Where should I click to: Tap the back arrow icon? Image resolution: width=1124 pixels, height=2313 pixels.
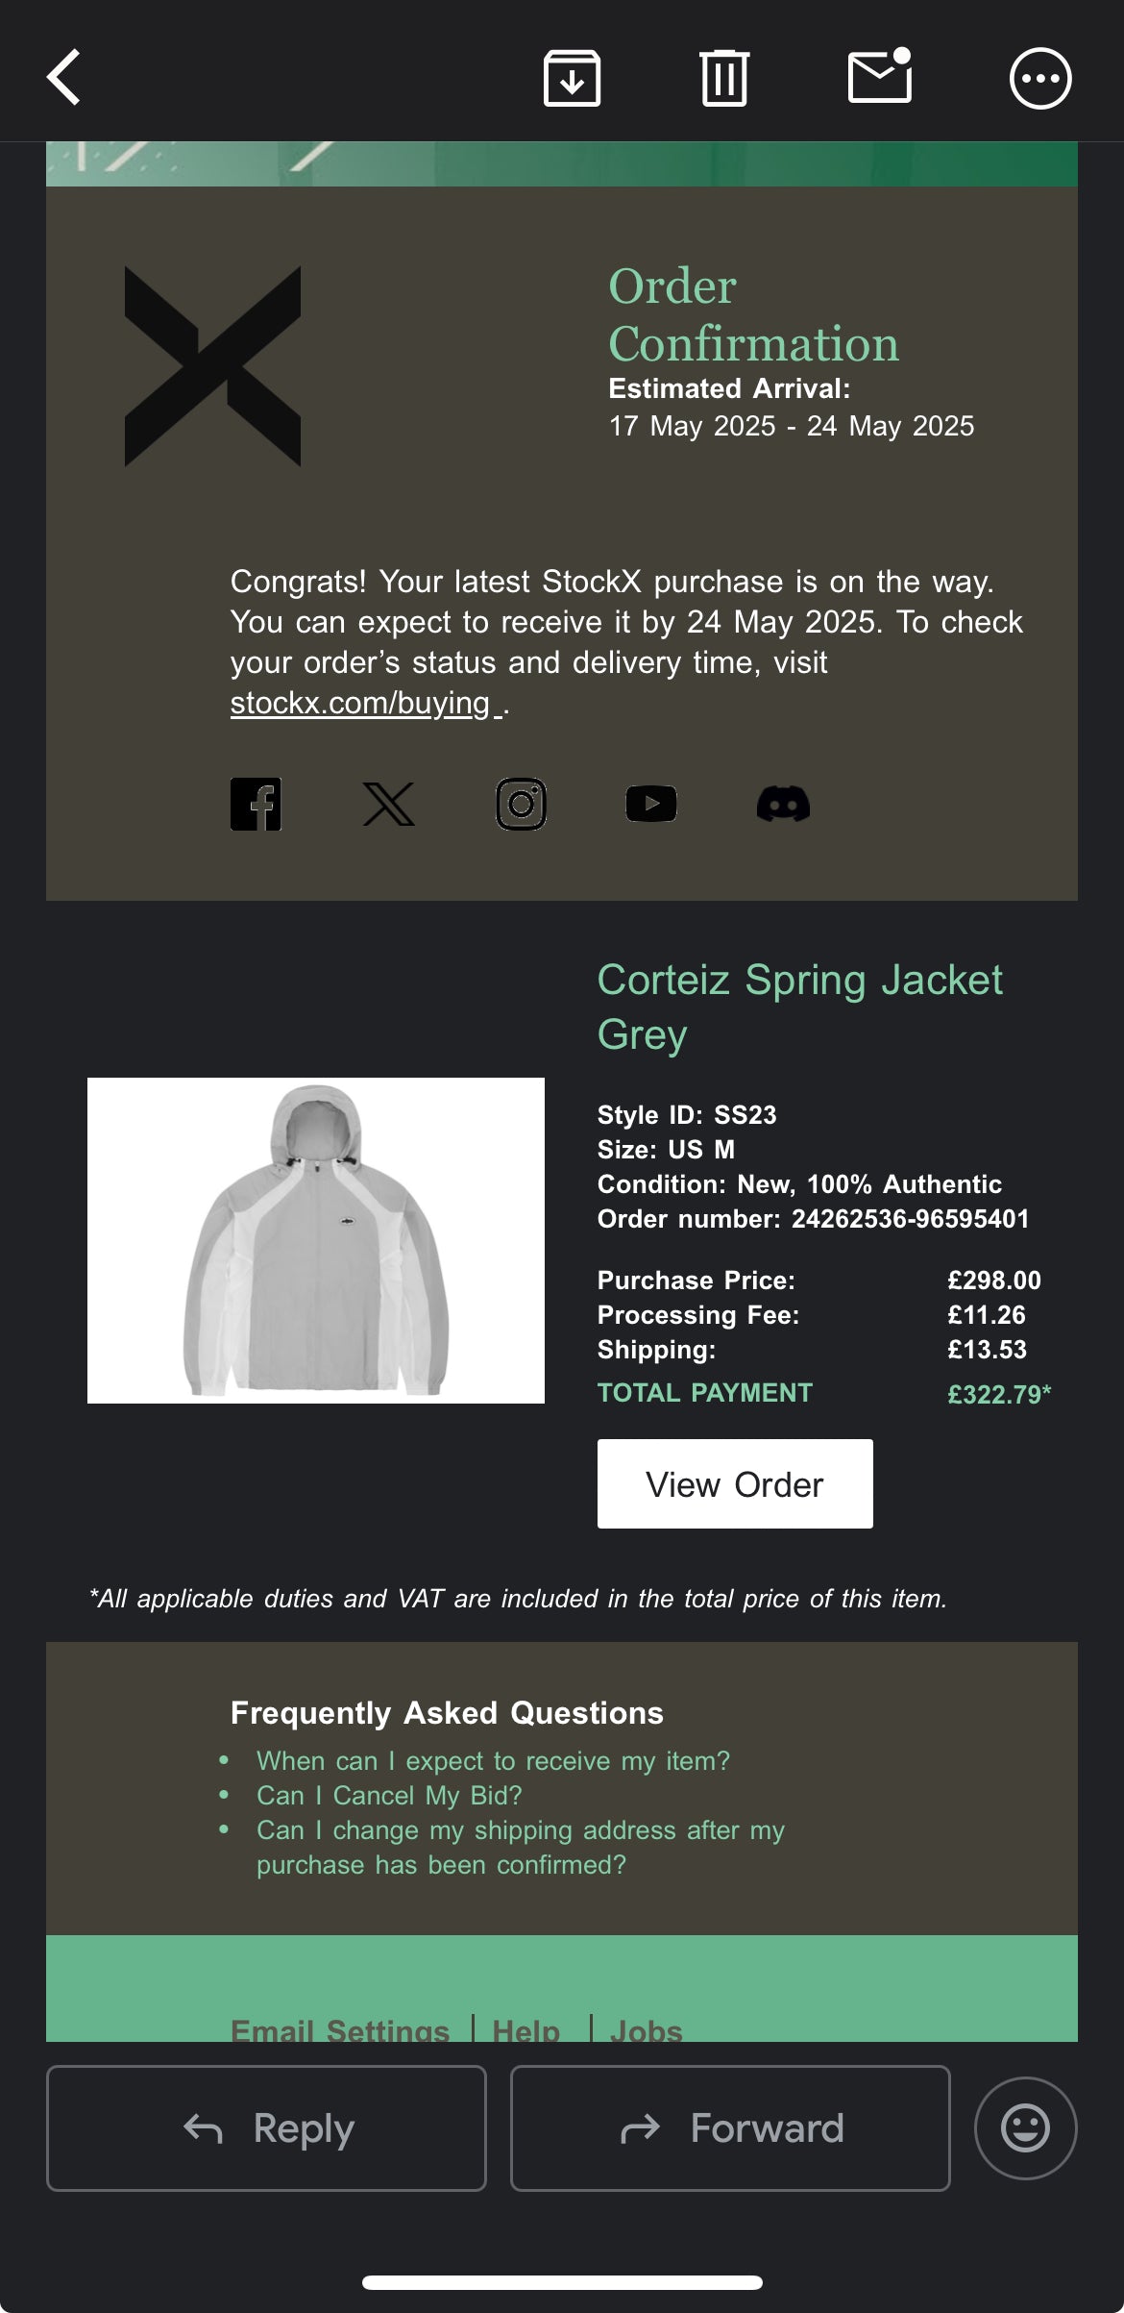64,77
